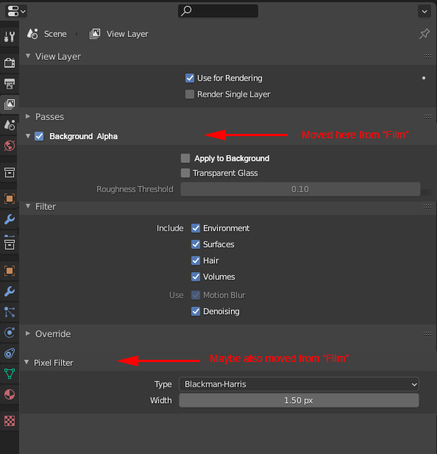
Task: Uncheck Include Surfaces
Action: [196, 244]
